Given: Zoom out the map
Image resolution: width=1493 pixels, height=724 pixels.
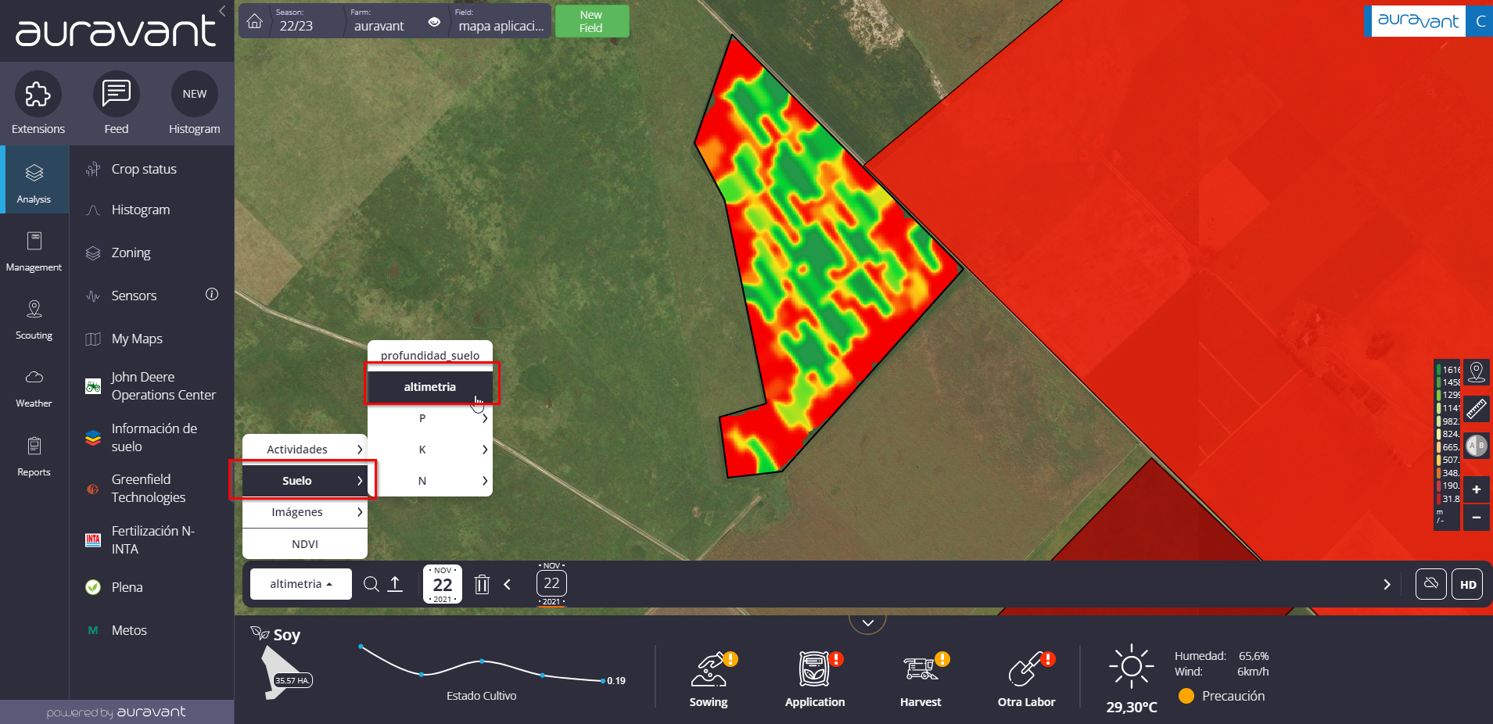Looking at the screenshot, I should [1476, 517].
